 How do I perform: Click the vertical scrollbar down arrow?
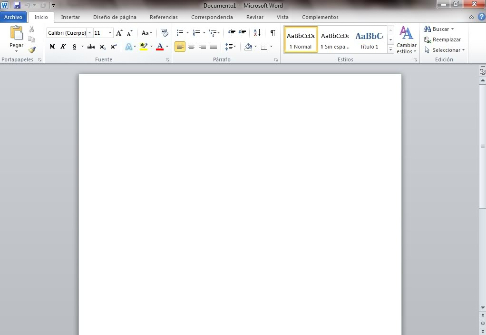pos(483,307)
